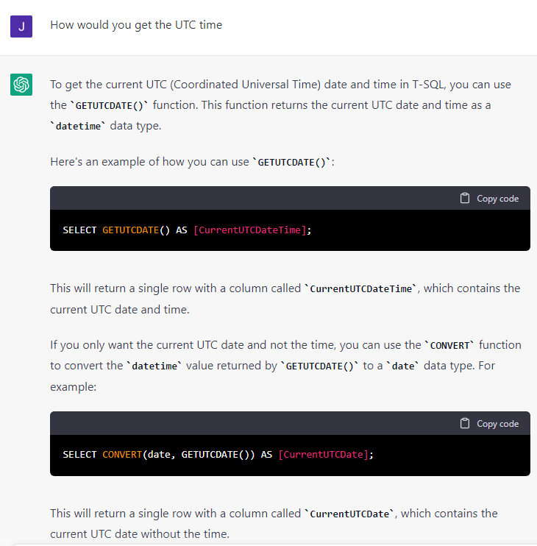The image size is (537, 546).
Task: Click SELECT keyword in the second code block
Action: 79,455
